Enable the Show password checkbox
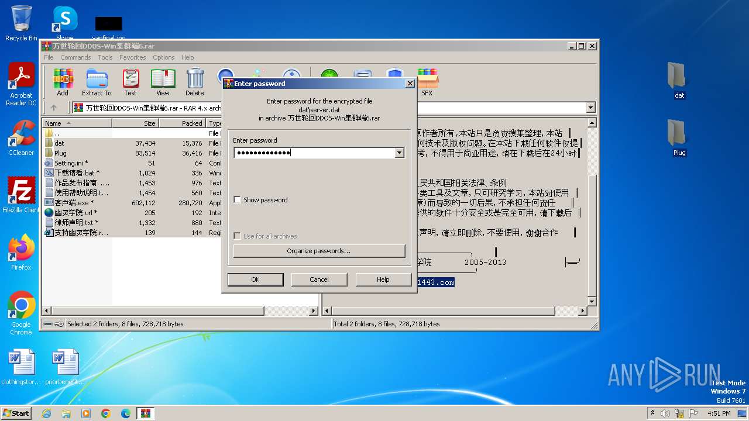Viewport: 749px width, 421px height. pyautogui.click(x=237, y=200)
